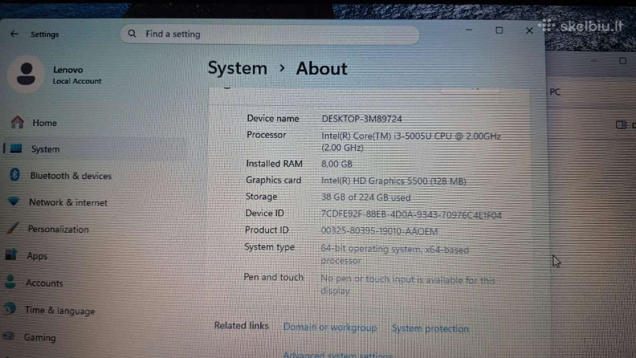
Task: Open the Lenovo local account profile picture
Action: click(x=26, y=74)
